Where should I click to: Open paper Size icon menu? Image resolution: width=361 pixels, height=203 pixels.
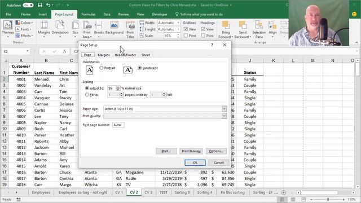pos(75,25)
